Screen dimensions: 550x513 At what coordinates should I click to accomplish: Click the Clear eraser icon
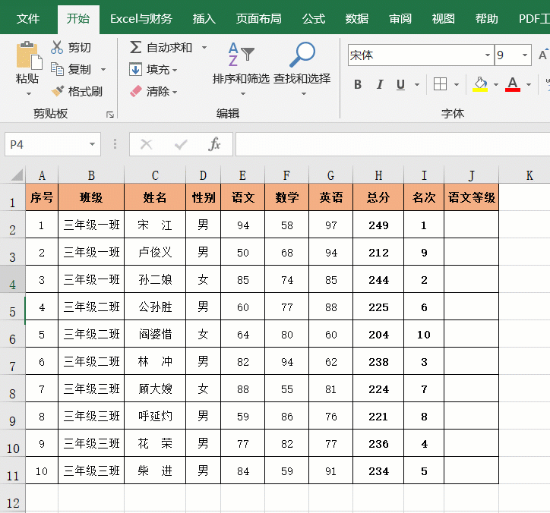click(136, 91)
